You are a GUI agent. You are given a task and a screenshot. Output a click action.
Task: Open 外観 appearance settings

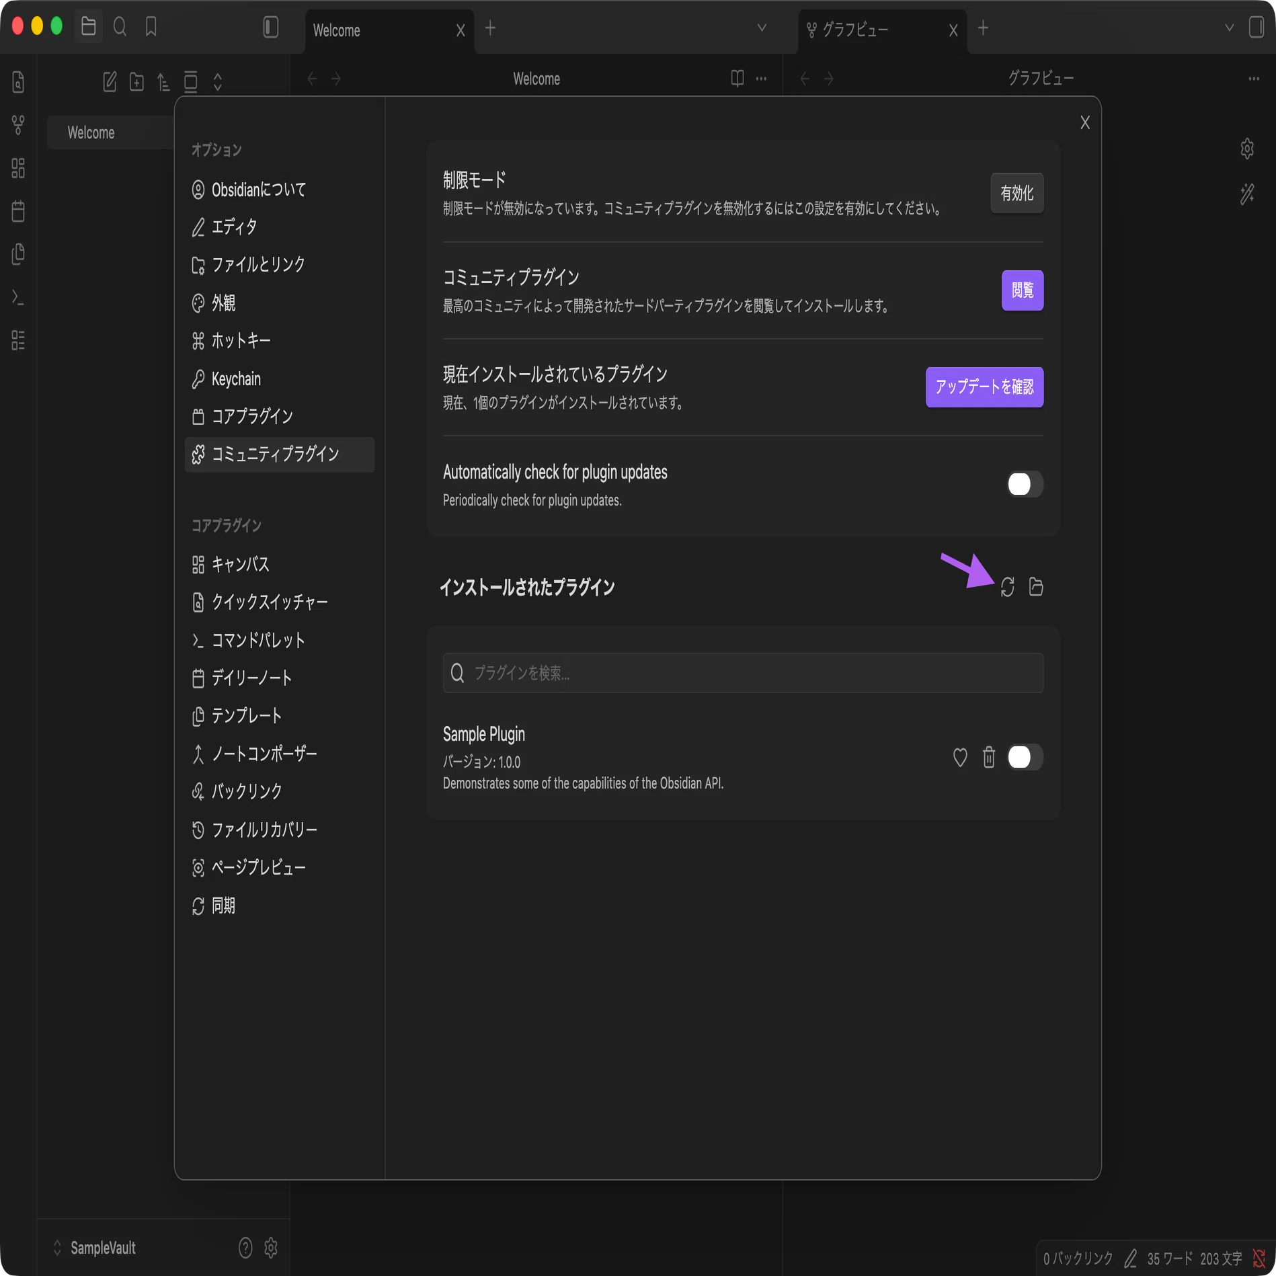280,303
